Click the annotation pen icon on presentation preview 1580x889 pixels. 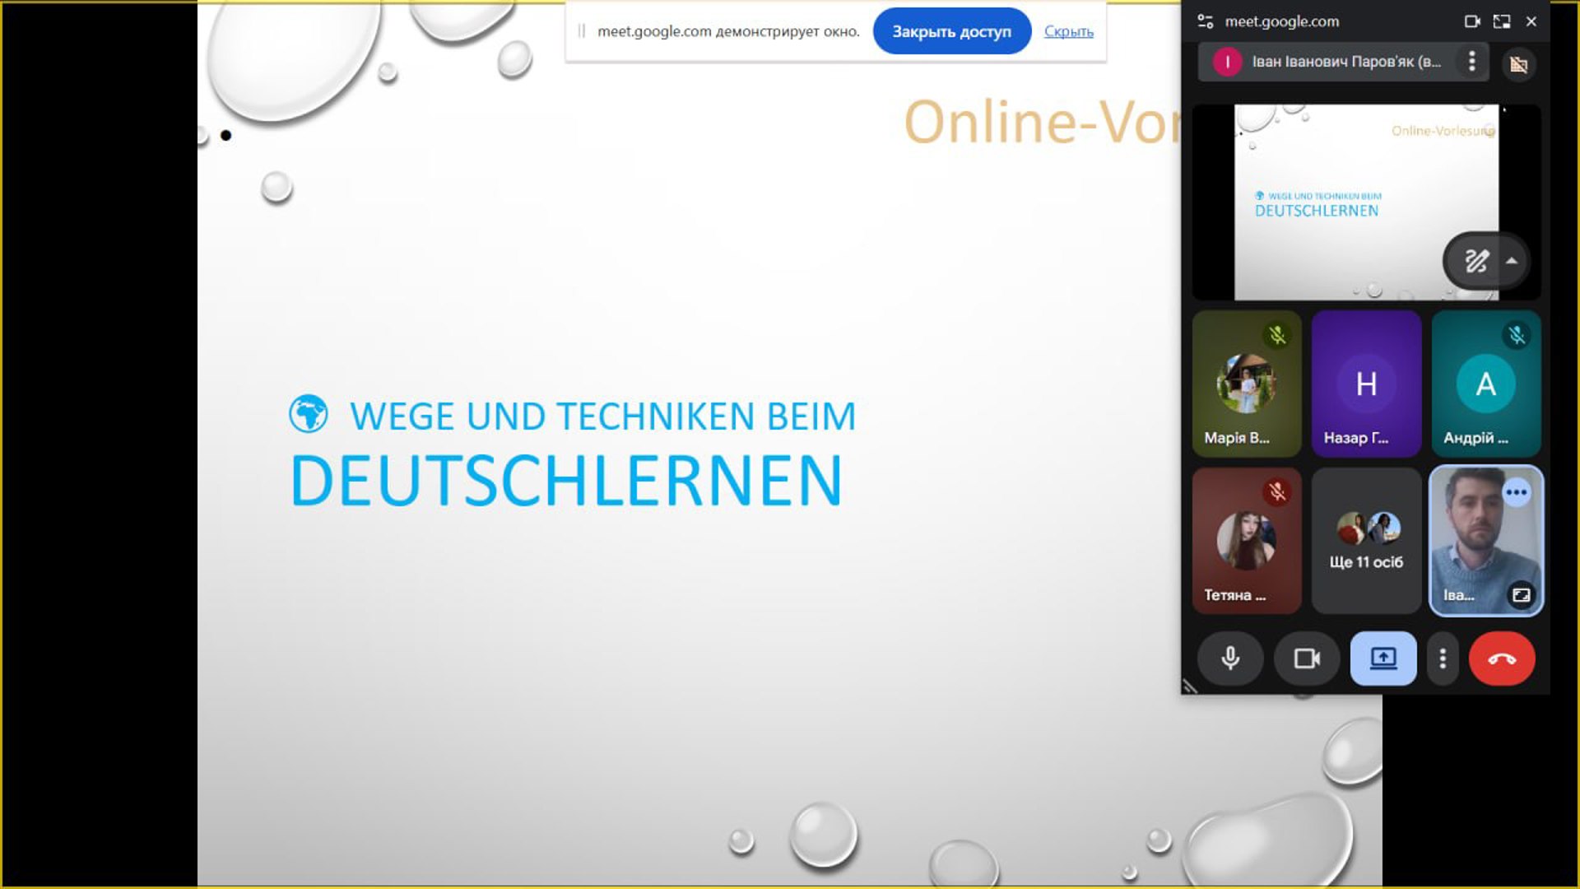(x=1476, y=261)
